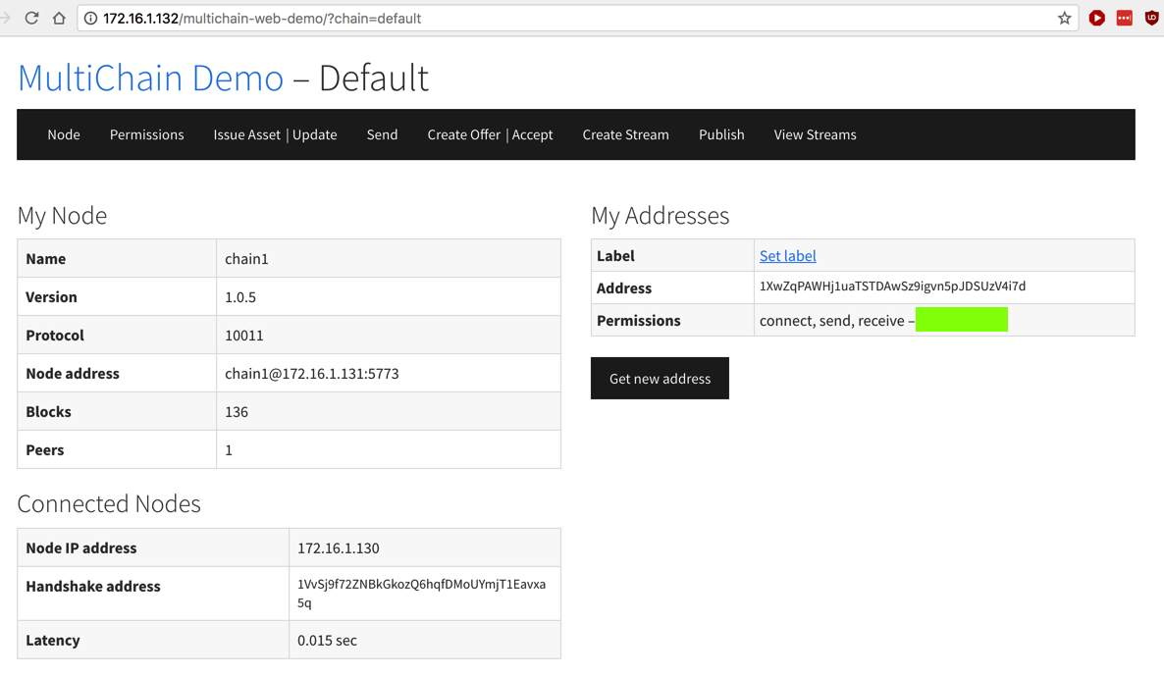Image resolution: width=1164 pixels, height=677 pixels.
Task: Click the browser home icon
Action: click(x=59, y=18)
